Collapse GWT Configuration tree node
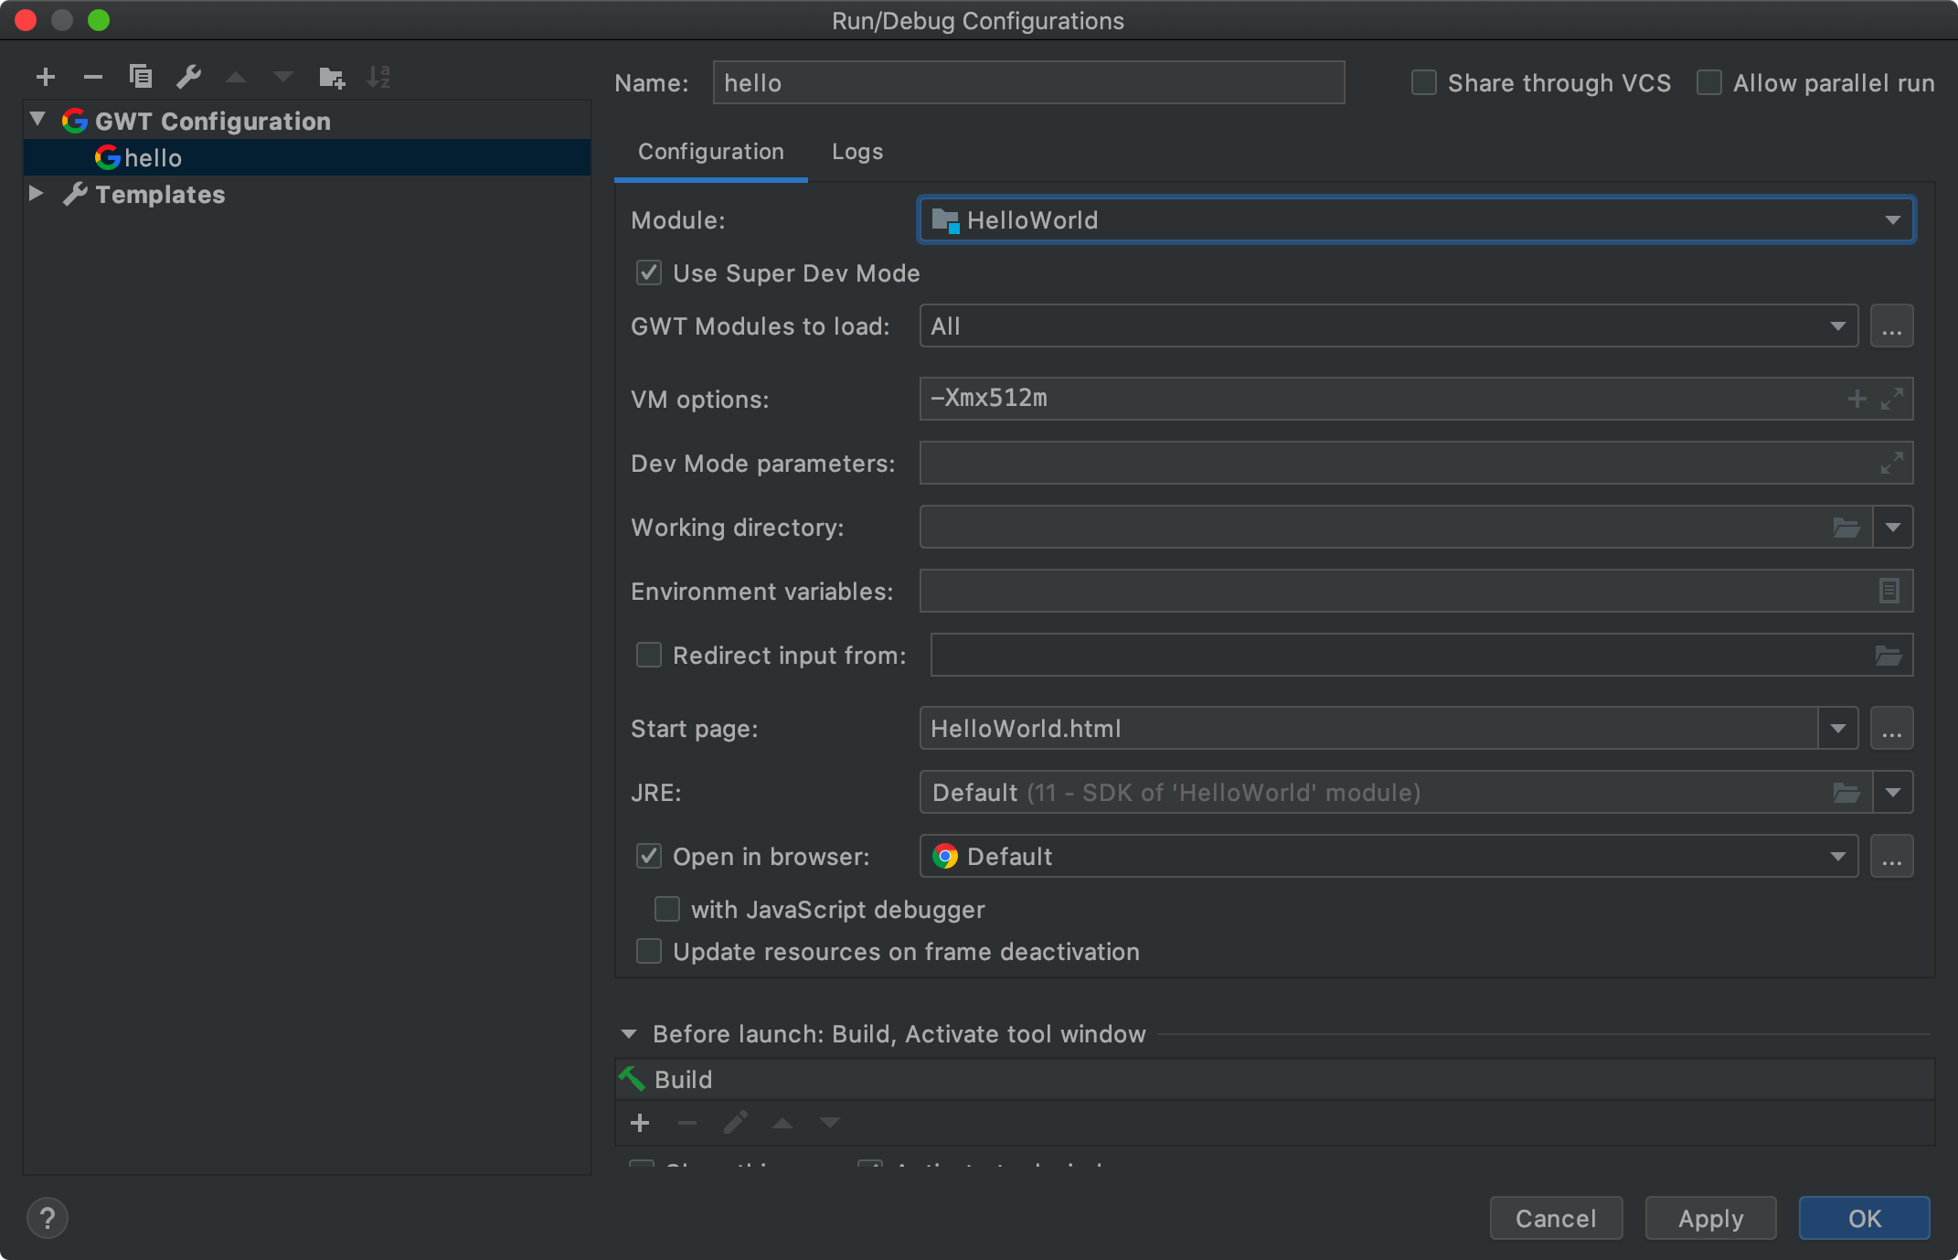Image resolution: width=1958 pixels, height=1260 pixels. pyautogui.click(x=37, y=119)
